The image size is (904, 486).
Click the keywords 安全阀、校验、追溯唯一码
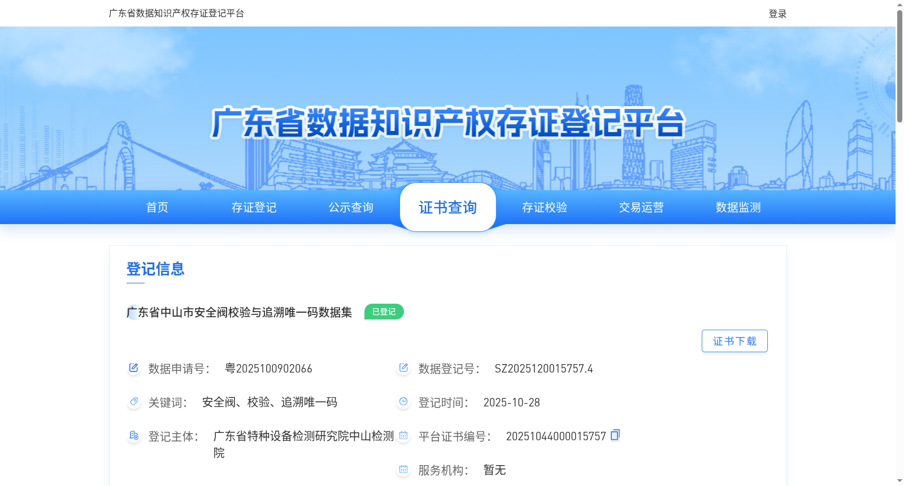coord(270,402)
